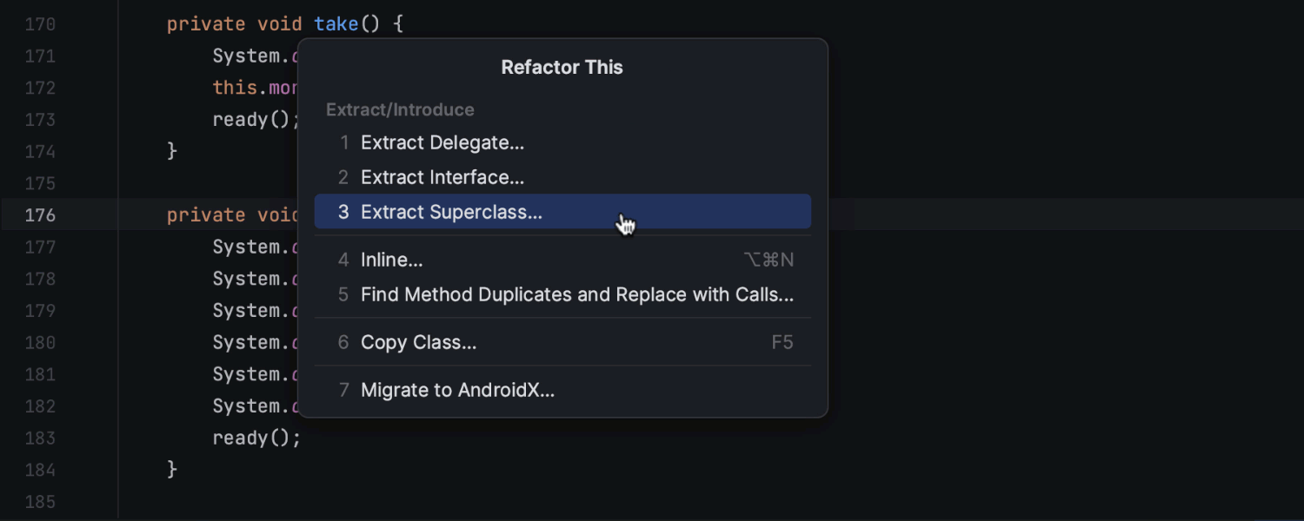Click the take method name
The width and height of the screenshot is (1304, 521).
(336, 24)
